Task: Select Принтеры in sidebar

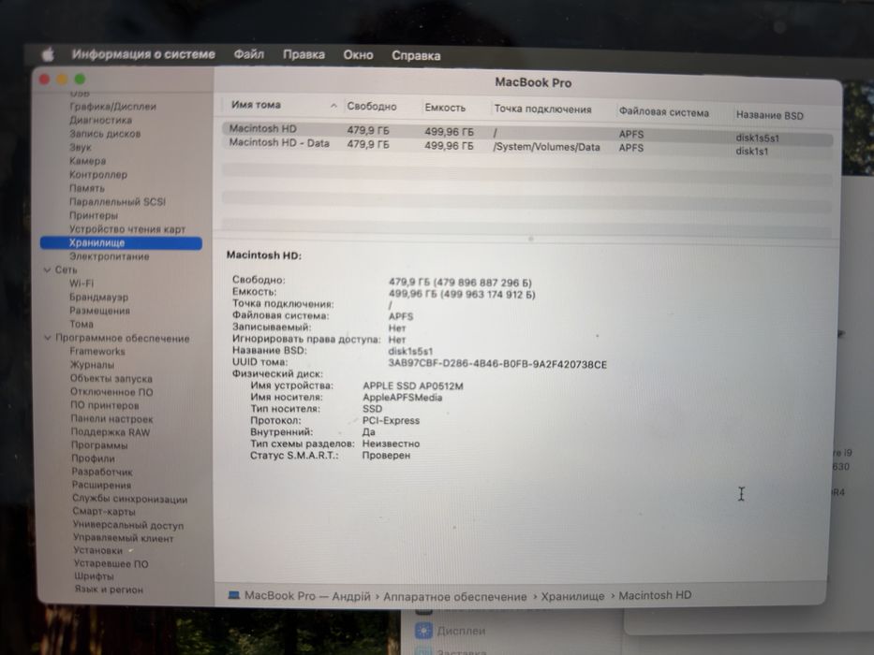Action: 93,215
